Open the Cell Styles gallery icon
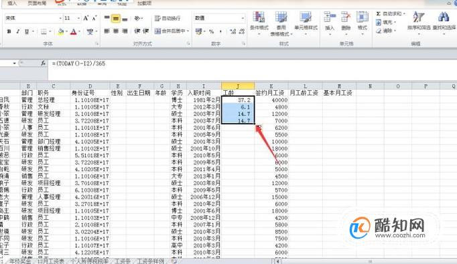This screenshot has width=457, height=264. (306, 17)
